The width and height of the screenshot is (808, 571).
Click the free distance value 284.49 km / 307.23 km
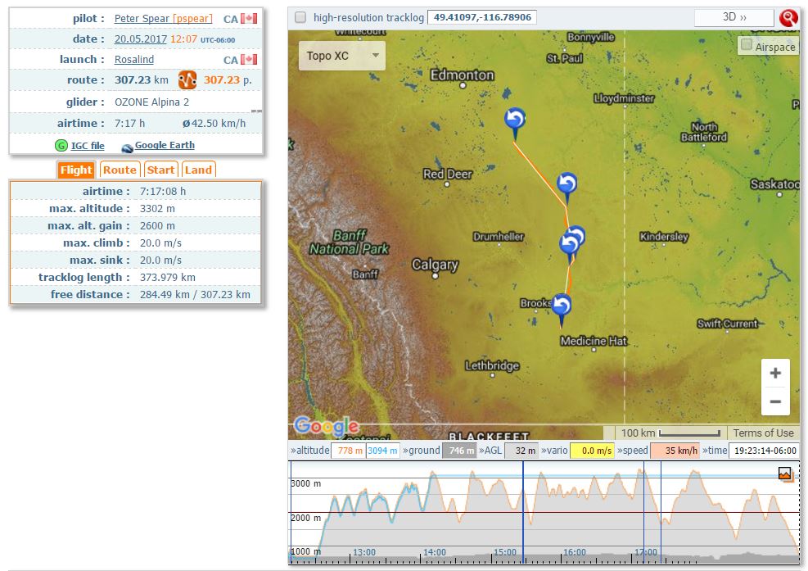tap(195, 295)
